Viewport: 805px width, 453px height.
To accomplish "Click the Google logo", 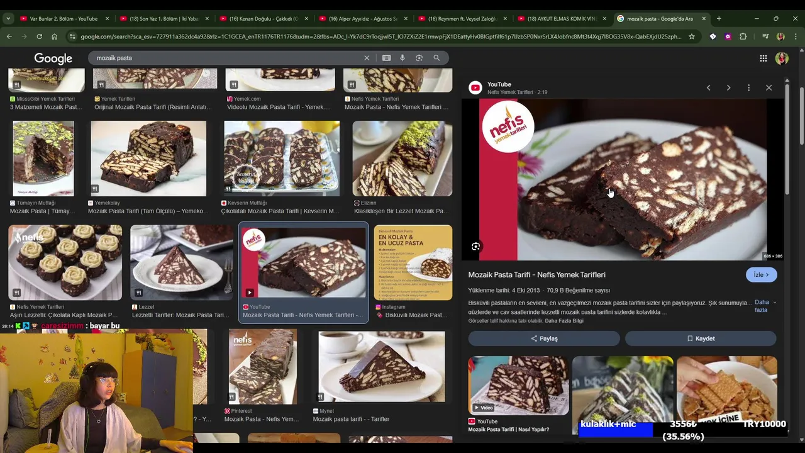I will tap(53, 59).
